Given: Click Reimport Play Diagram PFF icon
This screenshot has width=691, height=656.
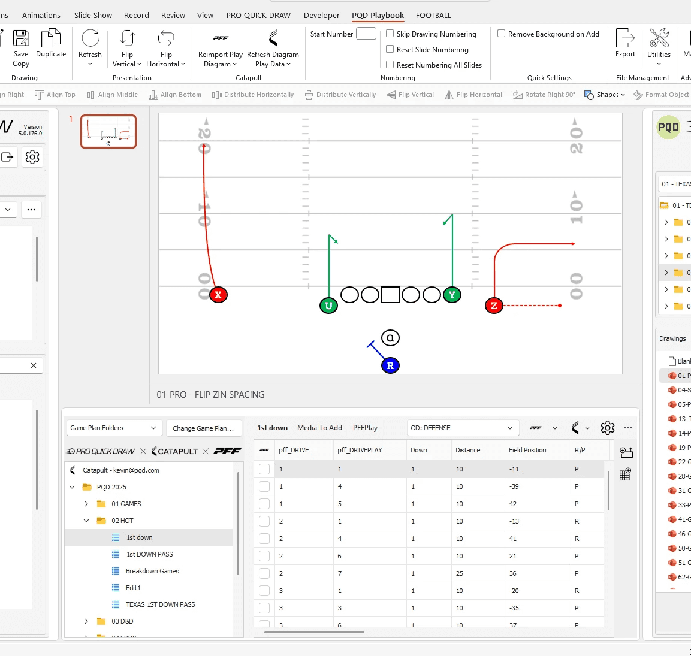Looking at the screenshot, I should [x=221, y=38].
